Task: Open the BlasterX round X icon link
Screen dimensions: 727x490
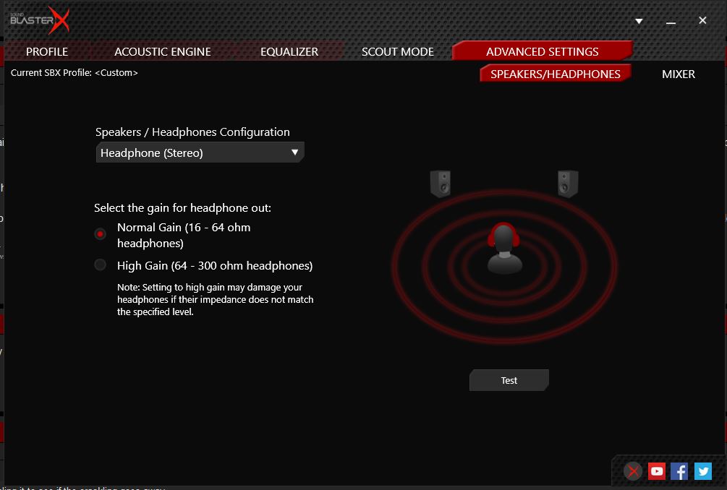Action: coord(634,471)
